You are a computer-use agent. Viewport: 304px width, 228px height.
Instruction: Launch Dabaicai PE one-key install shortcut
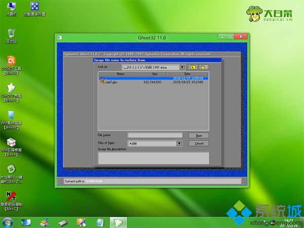pos(11,174)
